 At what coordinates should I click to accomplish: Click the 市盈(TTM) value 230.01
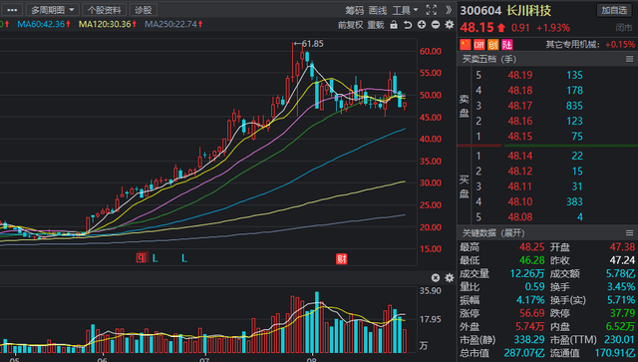618,340
